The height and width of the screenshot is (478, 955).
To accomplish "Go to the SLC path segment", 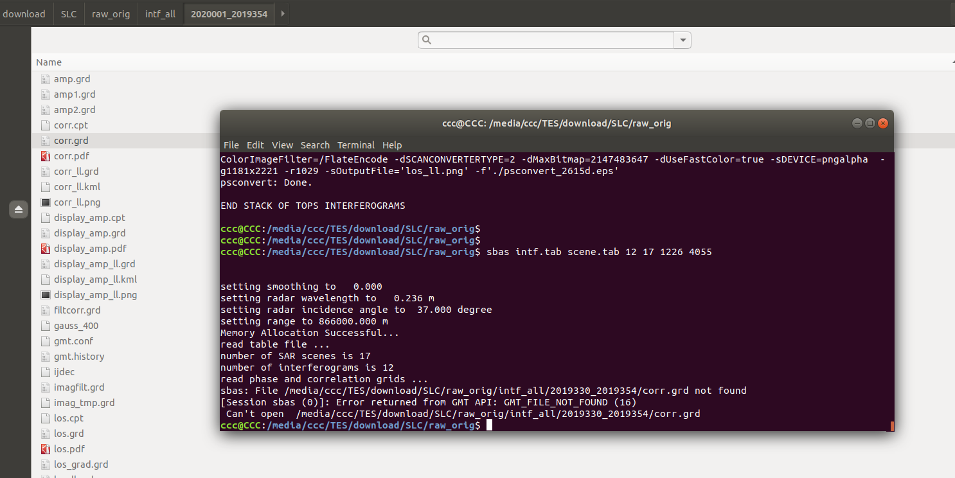I will [x=69, y=13].
